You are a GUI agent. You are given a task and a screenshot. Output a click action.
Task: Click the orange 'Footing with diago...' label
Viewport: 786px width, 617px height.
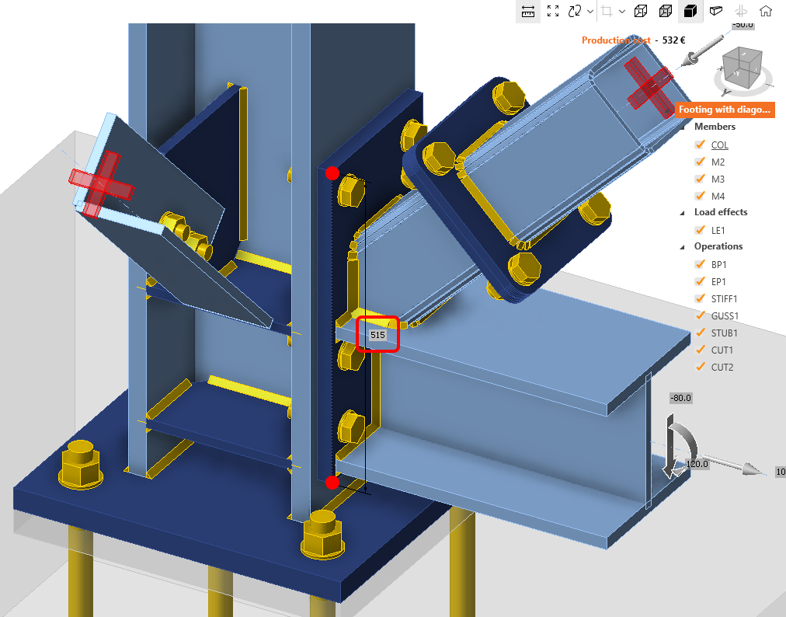[x=725, y=110]
